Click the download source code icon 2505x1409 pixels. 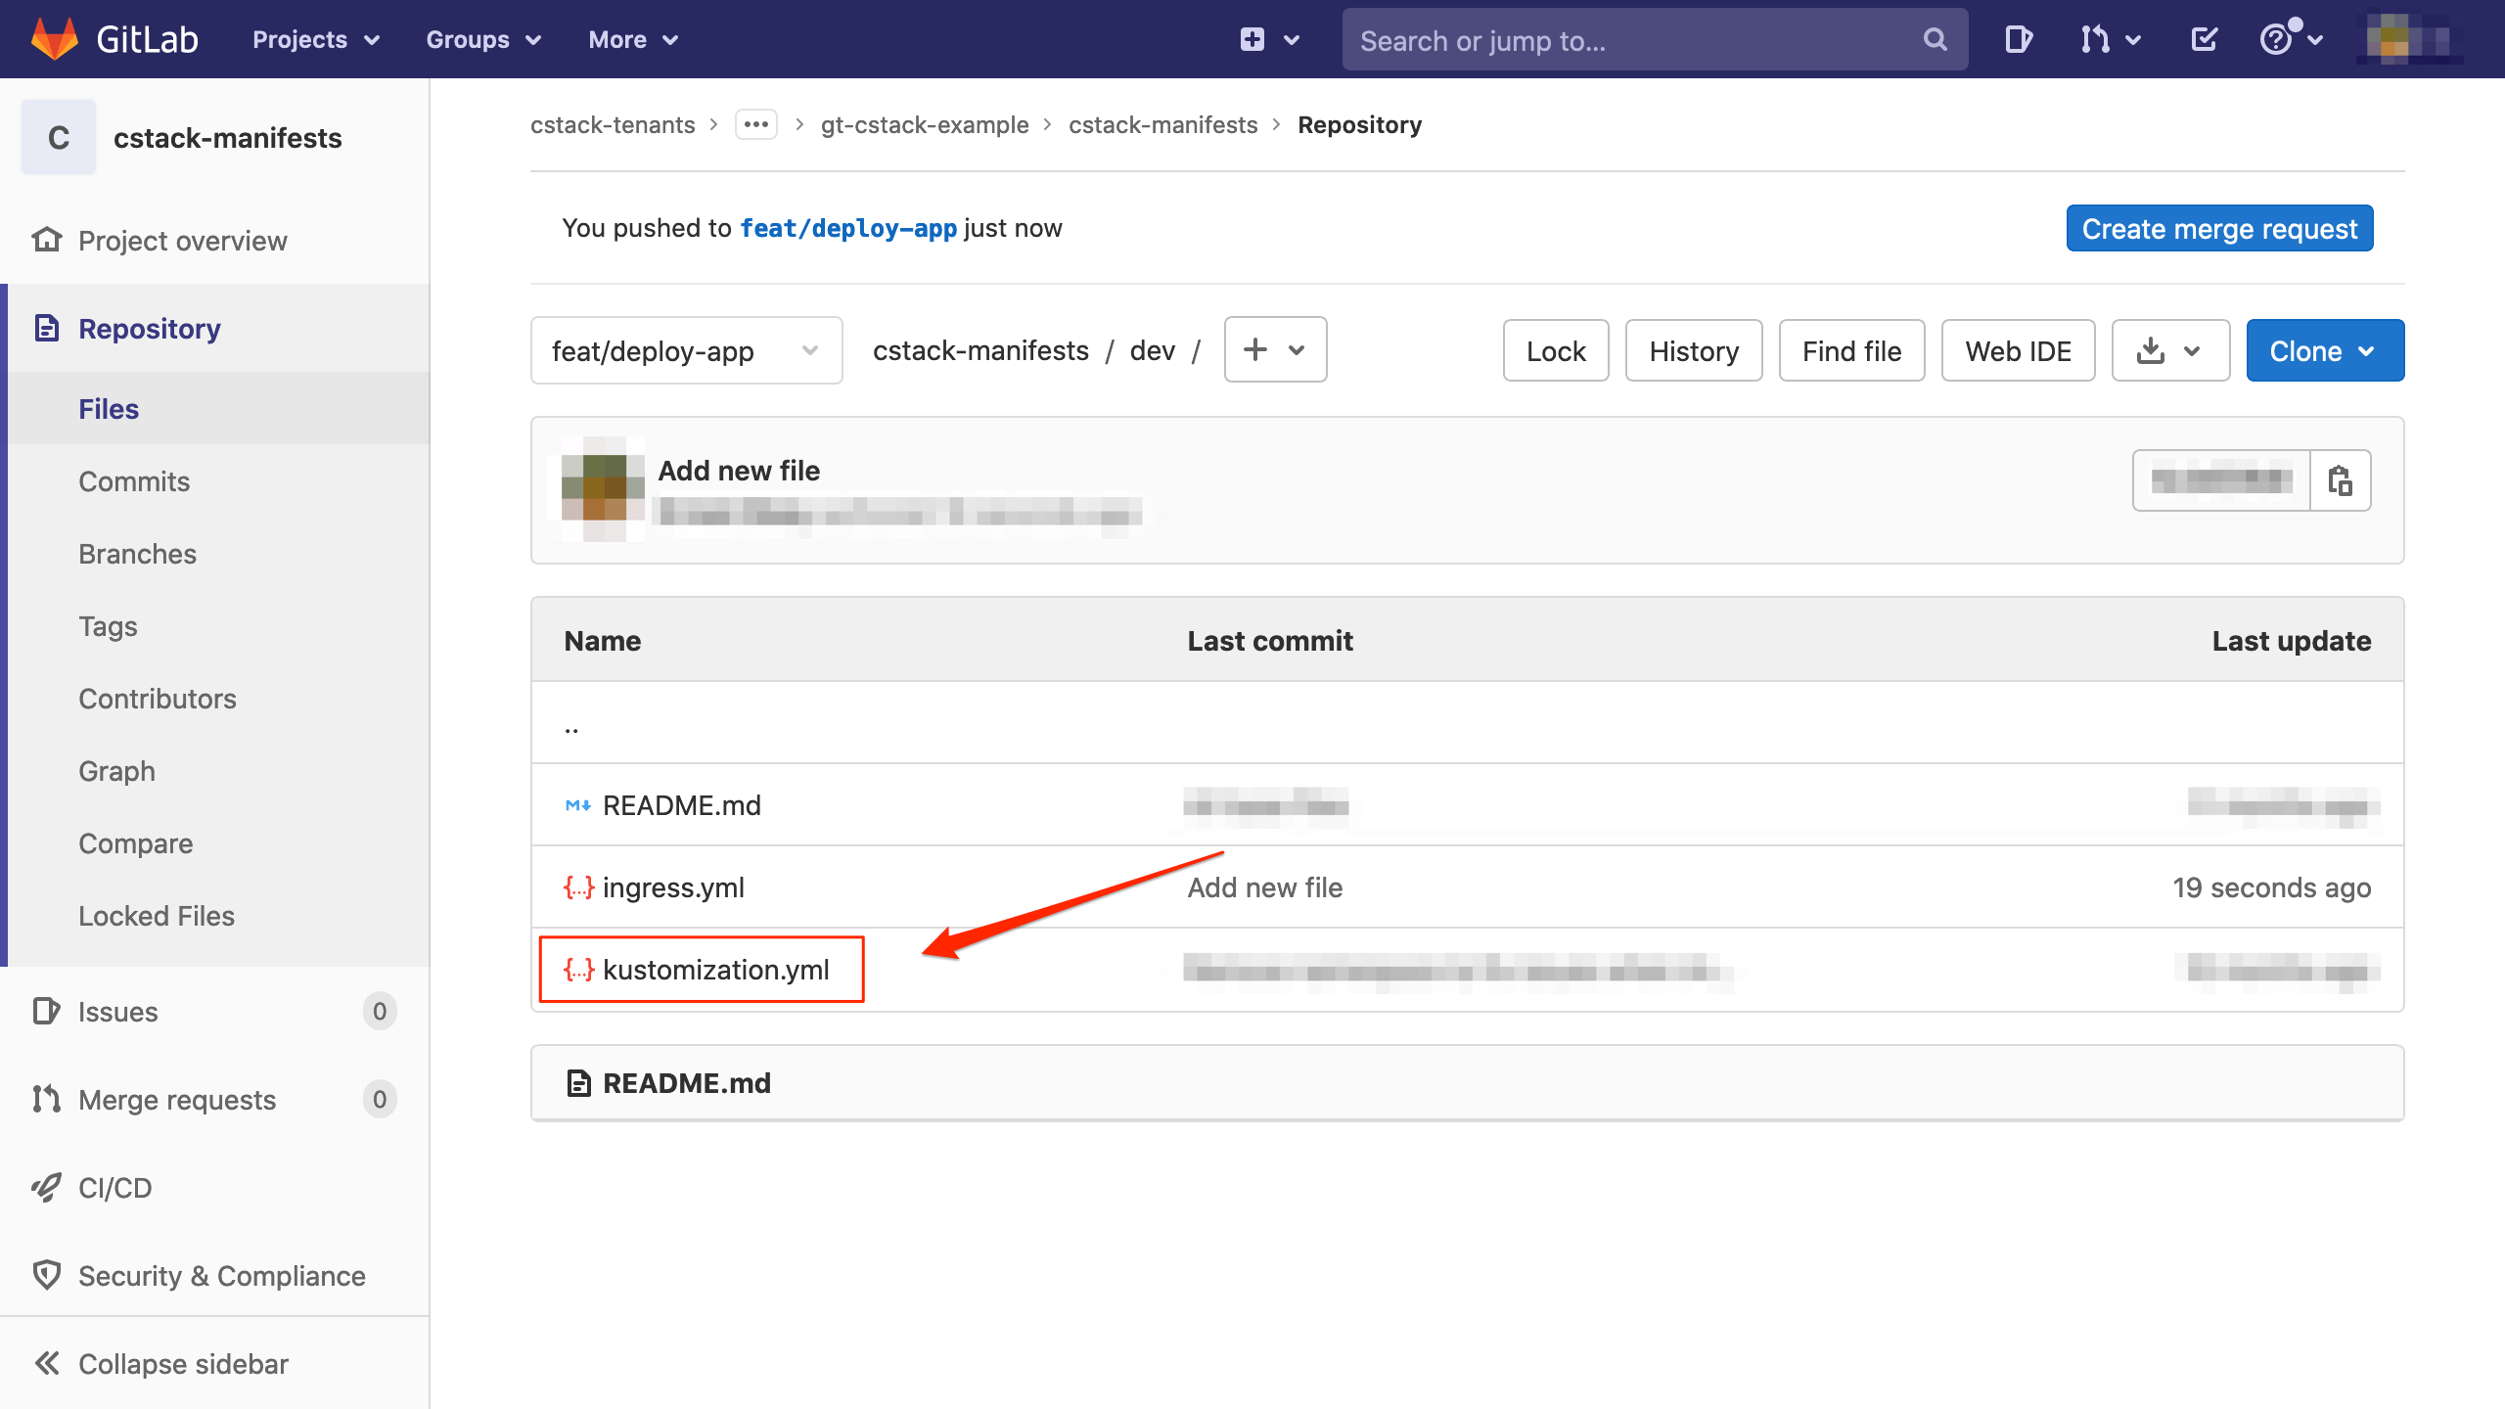point(2153,350)
